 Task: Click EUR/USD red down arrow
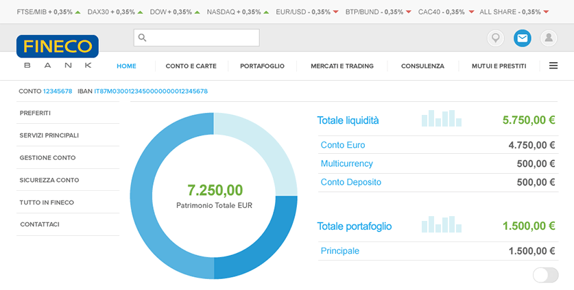pos(335,12)
